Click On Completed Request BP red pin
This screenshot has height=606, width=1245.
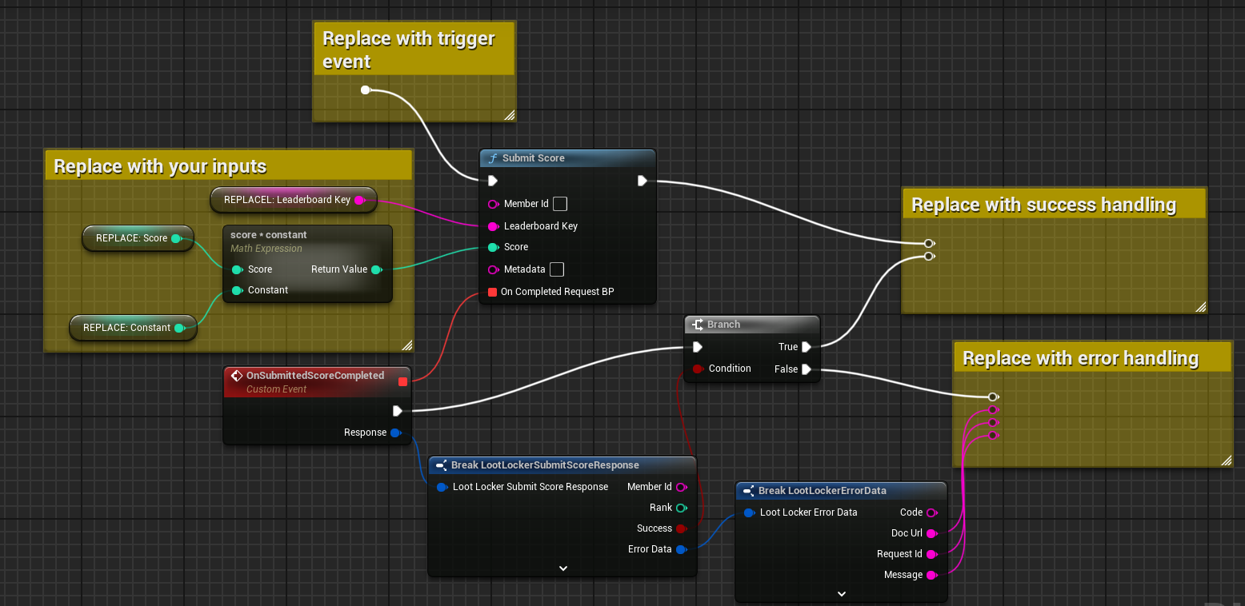(492, 292)
